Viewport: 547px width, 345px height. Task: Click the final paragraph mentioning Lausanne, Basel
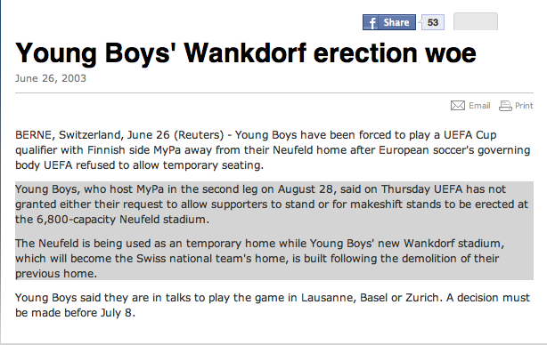pyautogui.click(x=272, y=305)
